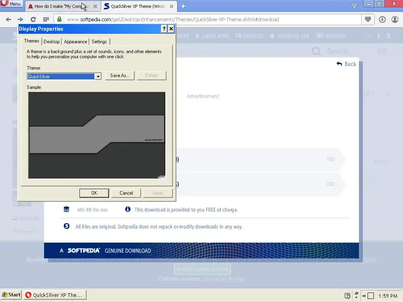Open the Opera Menu button
This screenshot has width=403, height=302.
11,4
